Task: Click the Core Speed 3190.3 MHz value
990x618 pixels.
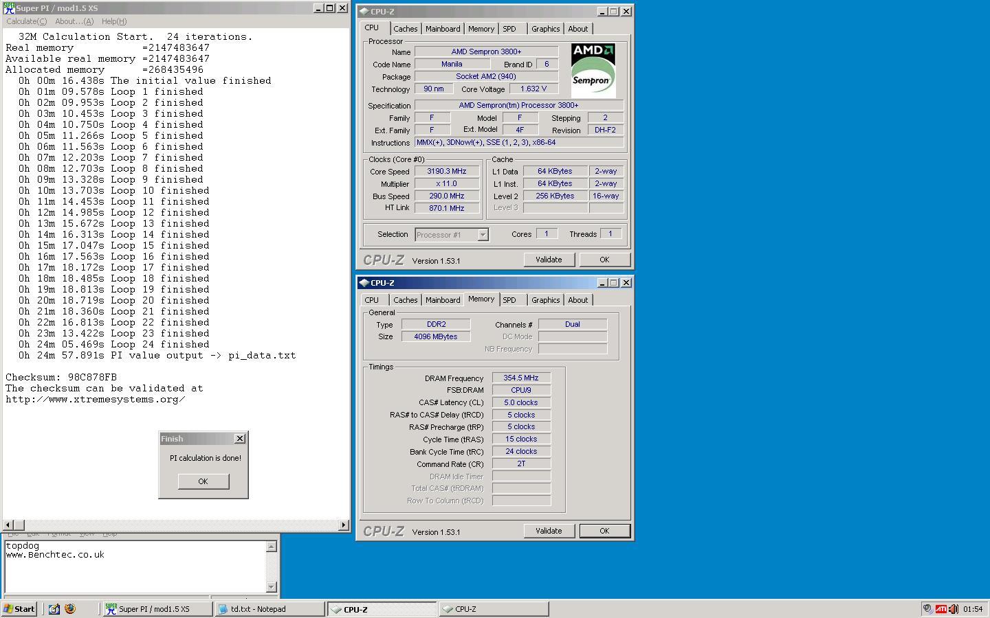Action: coord(447,172)
